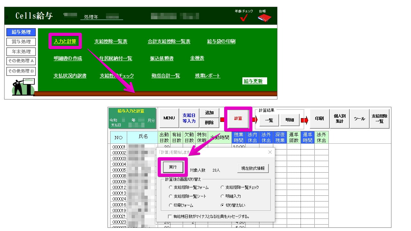Open the 残業レポート link
The image size is (411, 231).
[x=208, y=76]
